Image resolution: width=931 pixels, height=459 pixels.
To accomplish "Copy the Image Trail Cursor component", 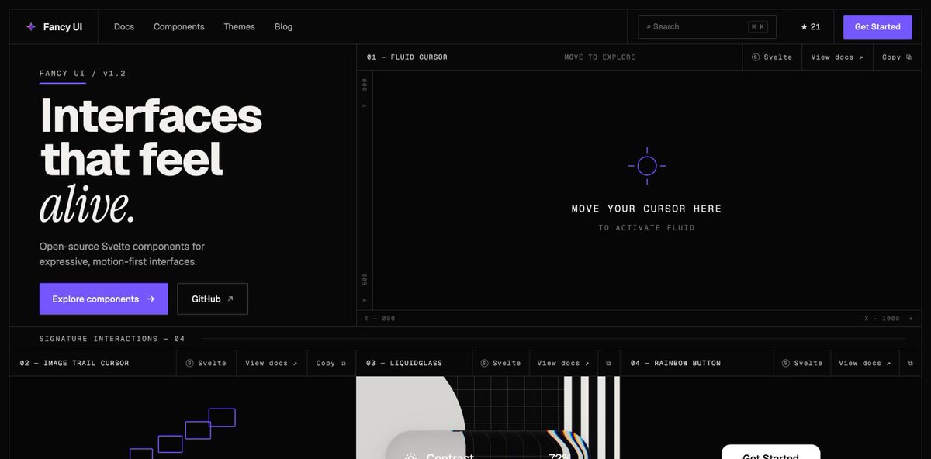I will 331,363.
